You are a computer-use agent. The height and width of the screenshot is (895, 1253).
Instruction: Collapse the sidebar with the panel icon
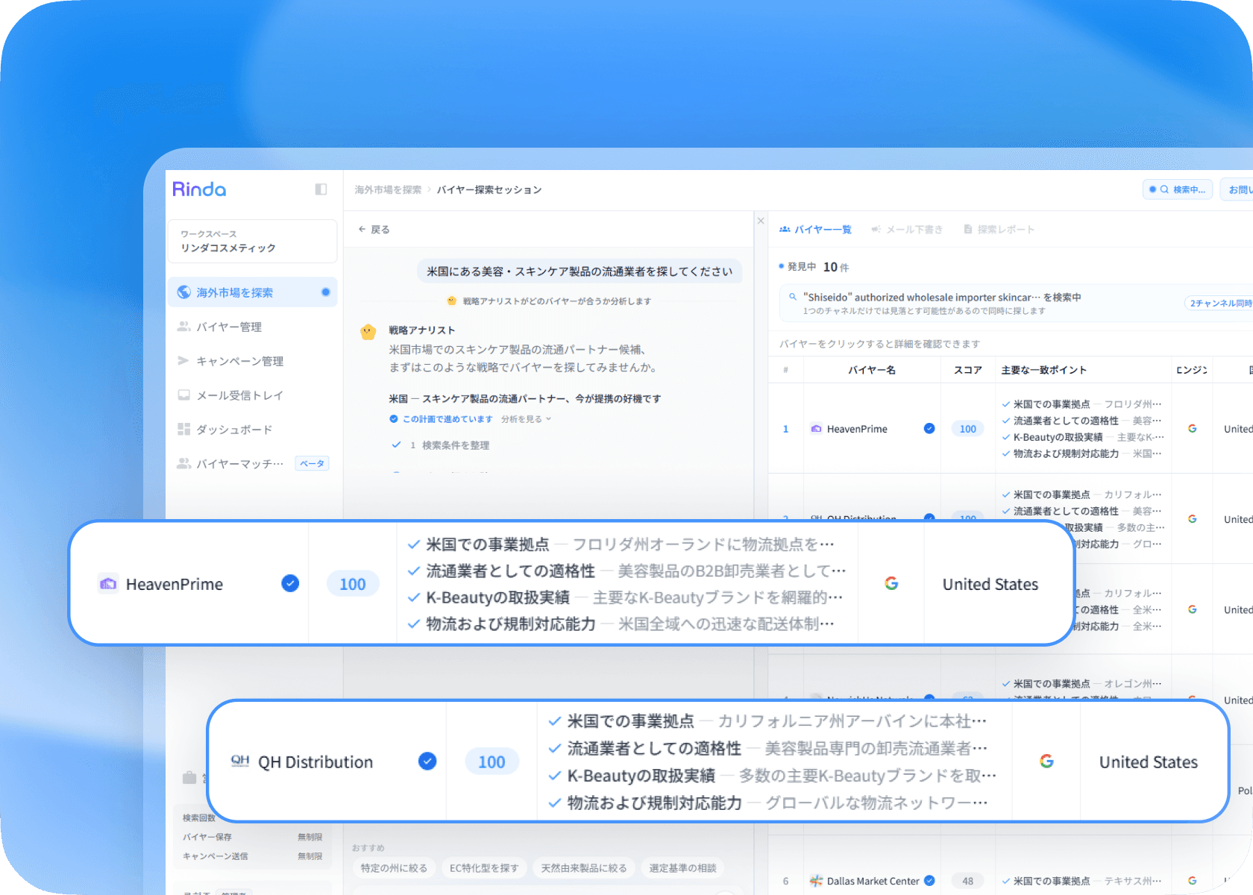321,189
